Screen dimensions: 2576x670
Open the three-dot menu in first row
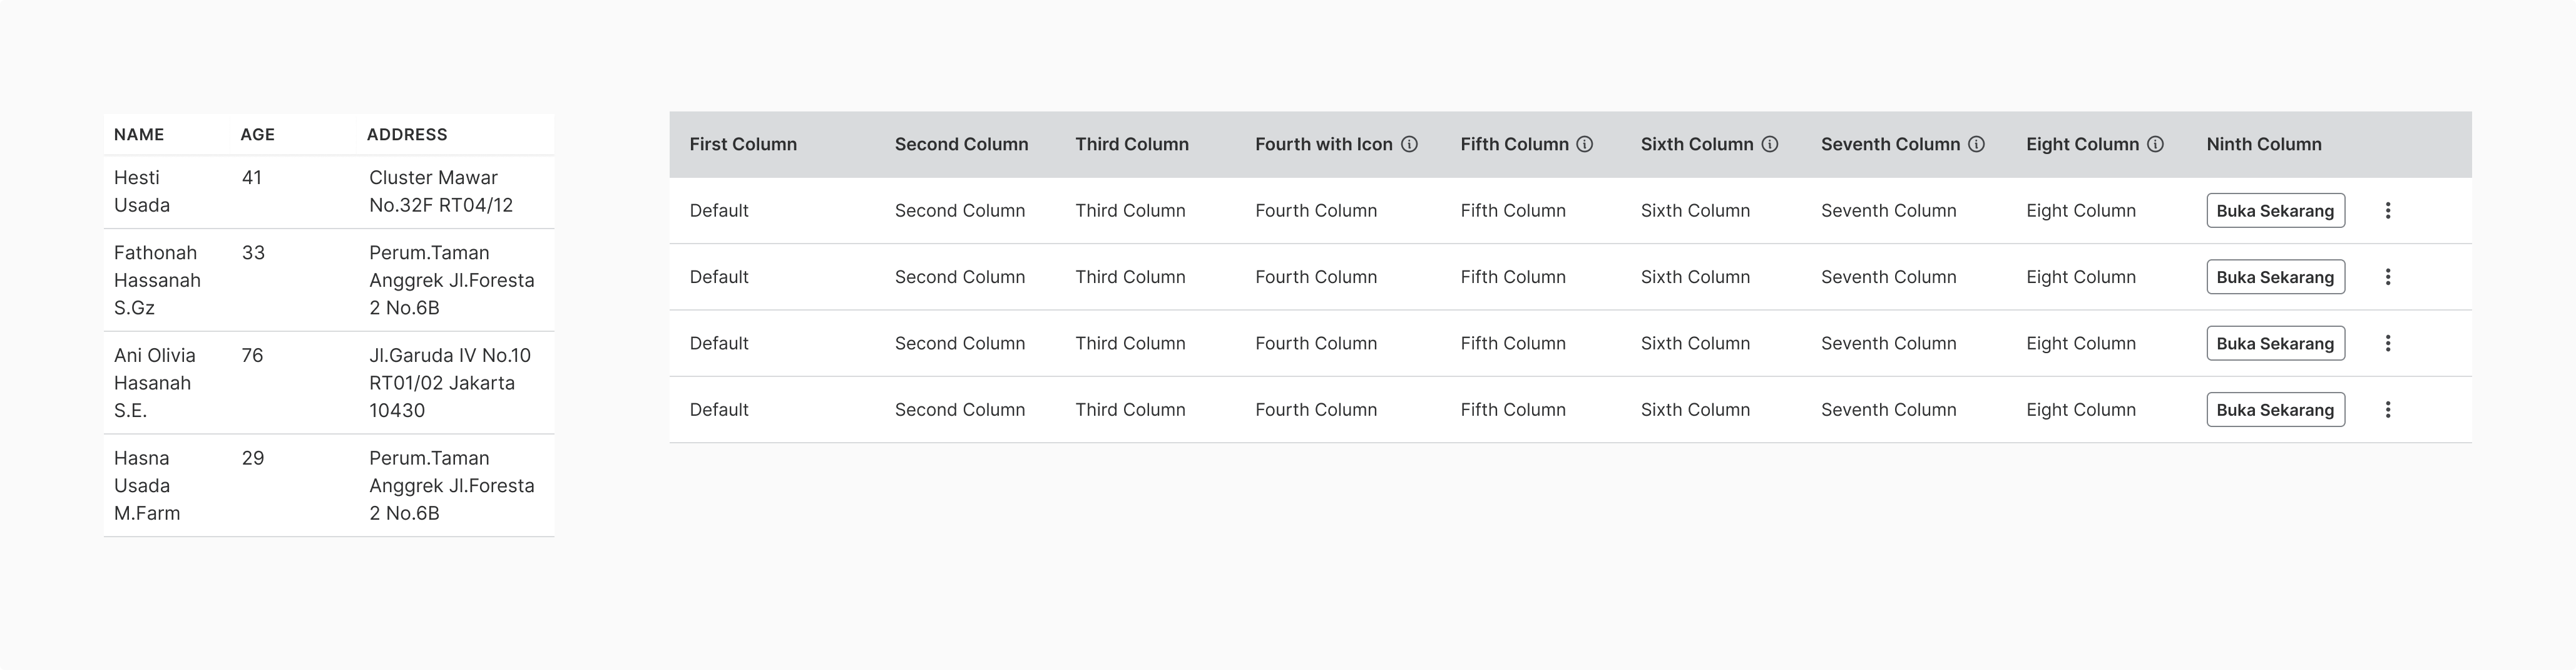point(2388,210)
